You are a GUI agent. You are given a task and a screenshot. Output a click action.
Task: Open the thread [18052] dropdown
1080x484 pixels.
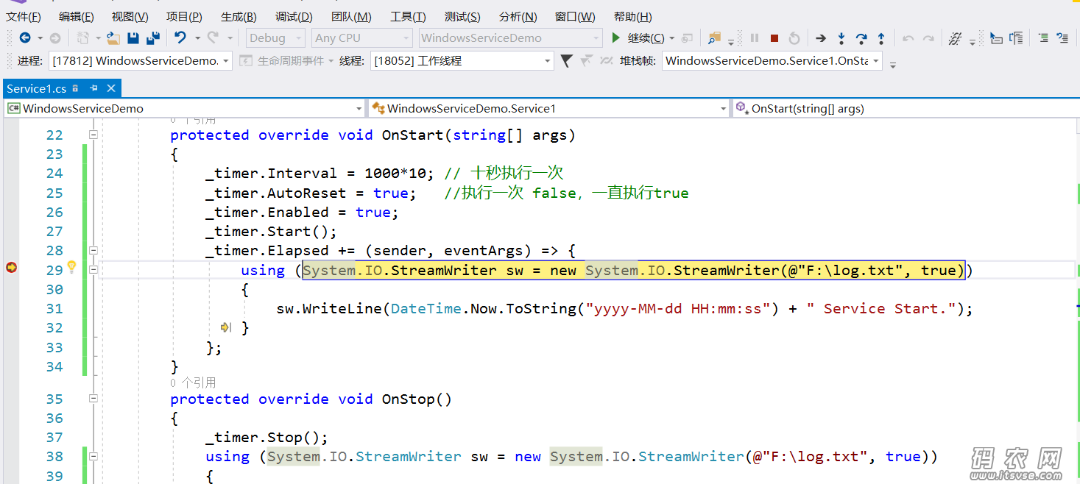point(462,60)
